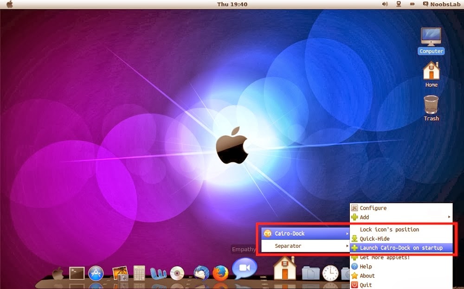
Task: Launch Thunderbird mail from the dock
Action: 201,273
